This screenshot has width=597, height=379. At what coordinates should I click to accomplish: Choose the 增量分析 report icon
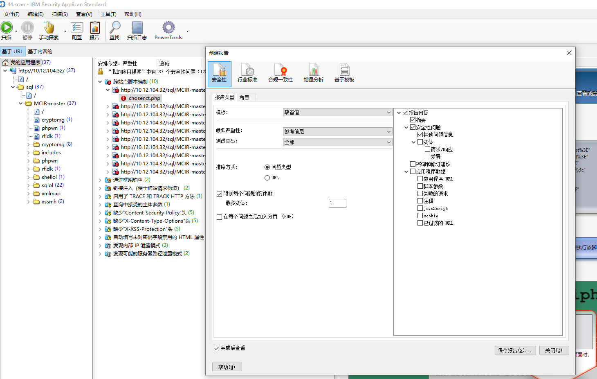coord(313,73)
